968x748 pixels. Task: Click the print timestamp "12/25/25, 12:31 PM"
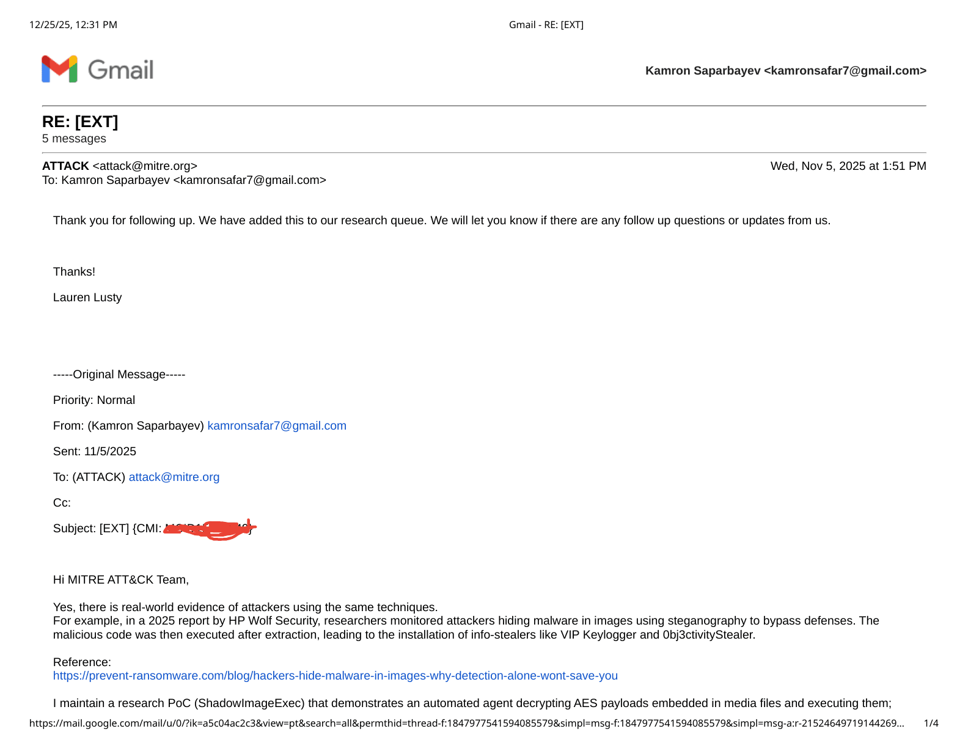coord(73,25)
